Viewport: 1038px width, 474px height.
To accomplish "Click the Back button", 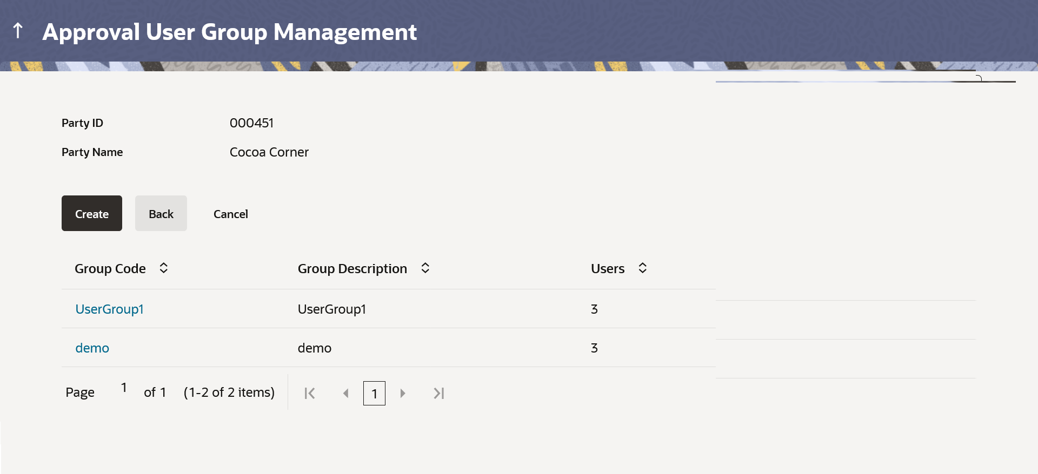I will pos(161,213).
